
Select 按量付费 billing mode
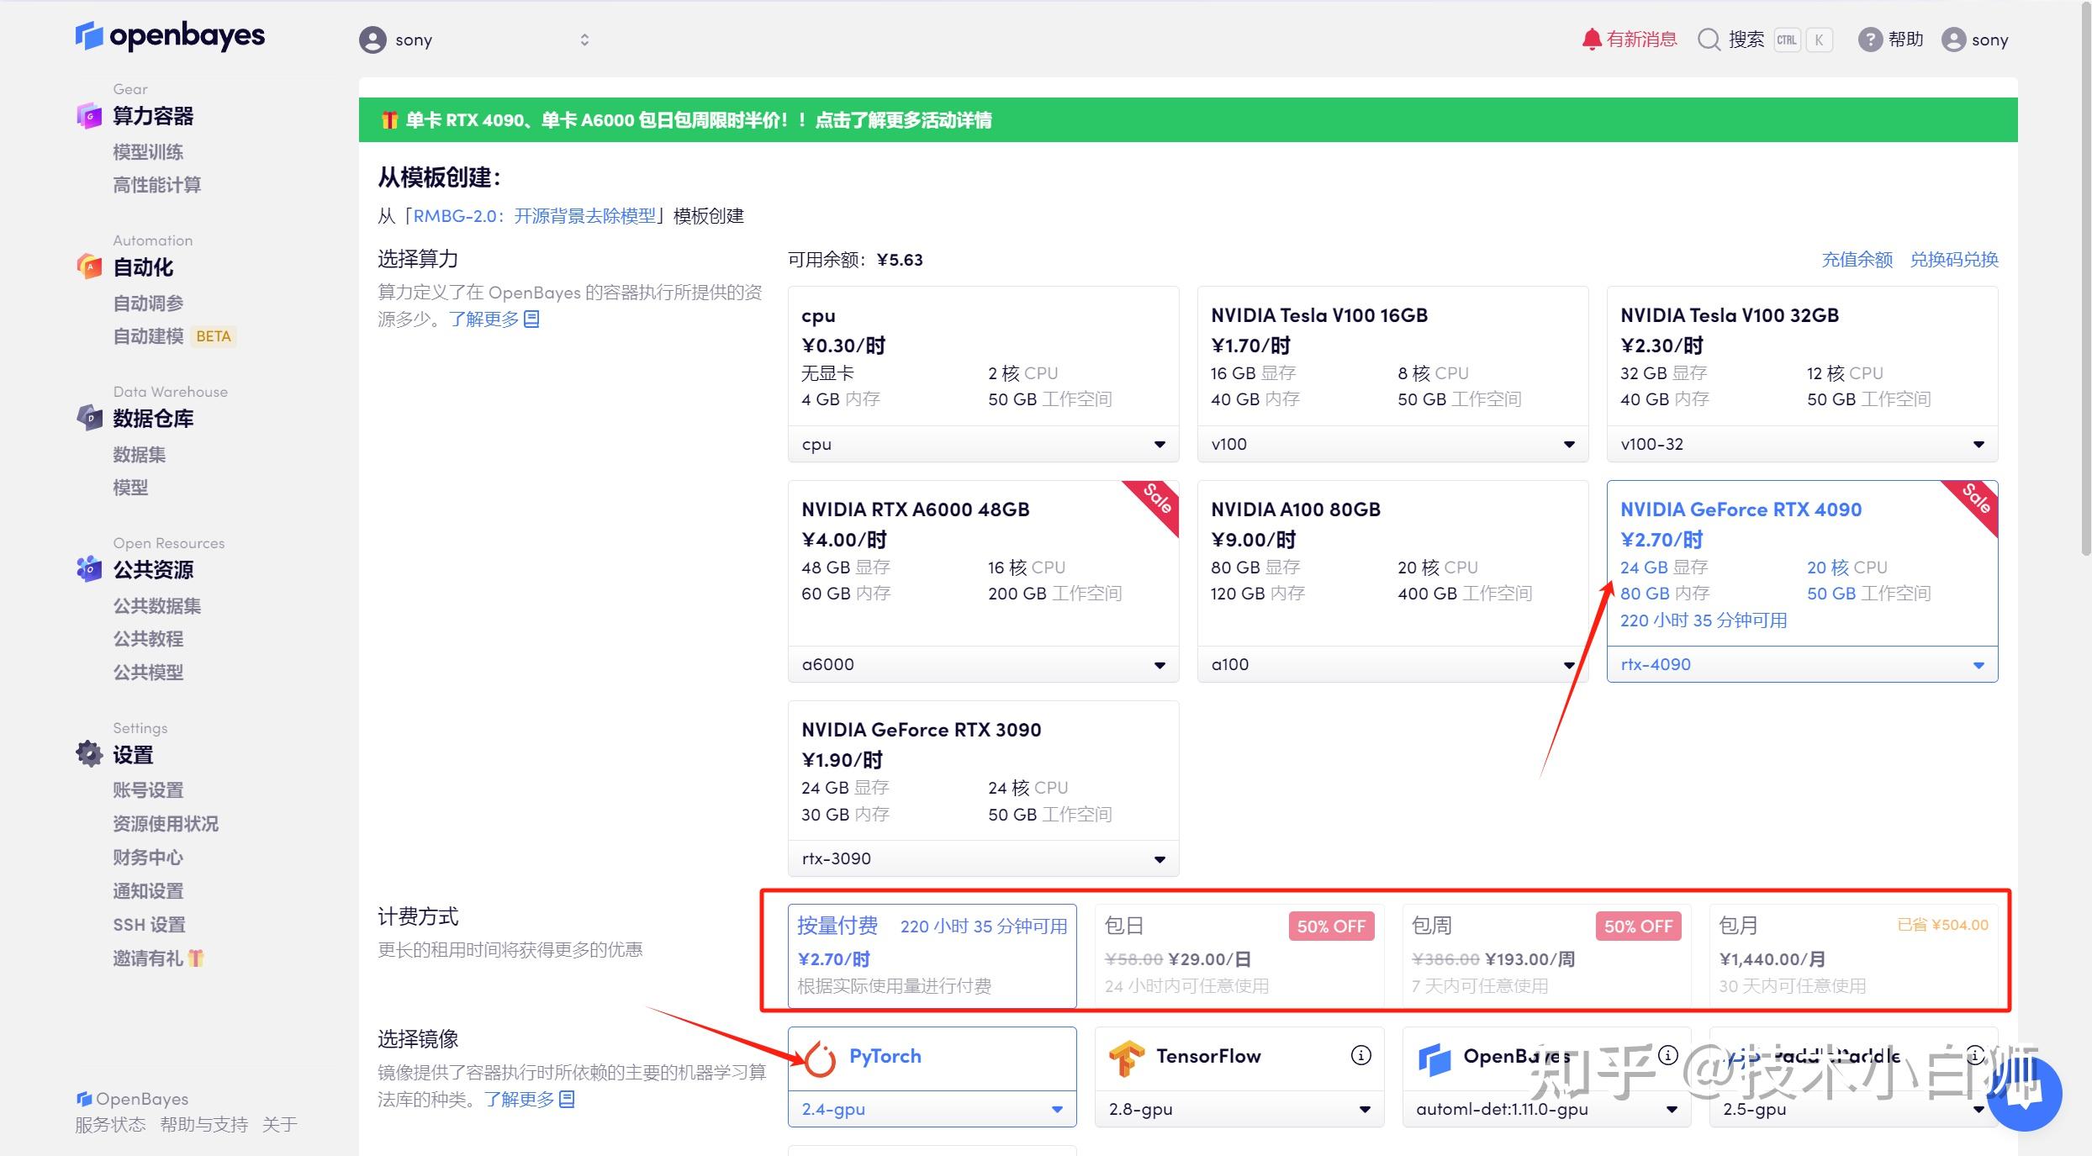[930, 955]
